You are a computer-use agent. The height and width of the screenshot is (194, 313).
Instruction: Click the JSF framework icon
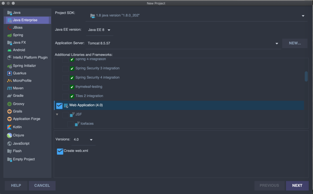[72, 115]
